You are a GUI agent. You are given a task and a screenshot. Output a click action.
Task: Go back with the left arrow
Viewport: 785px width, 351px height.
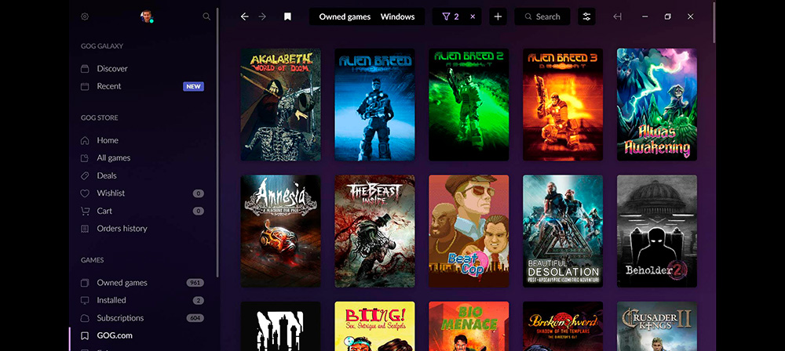tap(244, 16)
